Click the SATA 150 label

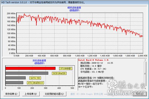pyautogui.click(x=35, y=78)
